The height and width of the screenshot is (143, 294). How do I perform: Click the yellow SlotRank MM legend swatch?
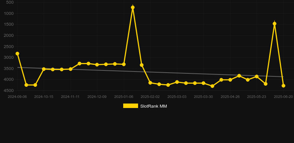pyautogui.click(x=131, y=106)
